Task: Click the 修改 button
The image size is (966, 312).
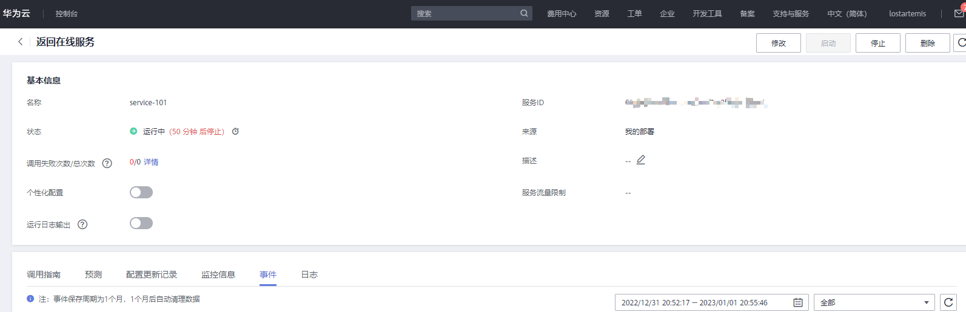Action: (779, 43)
